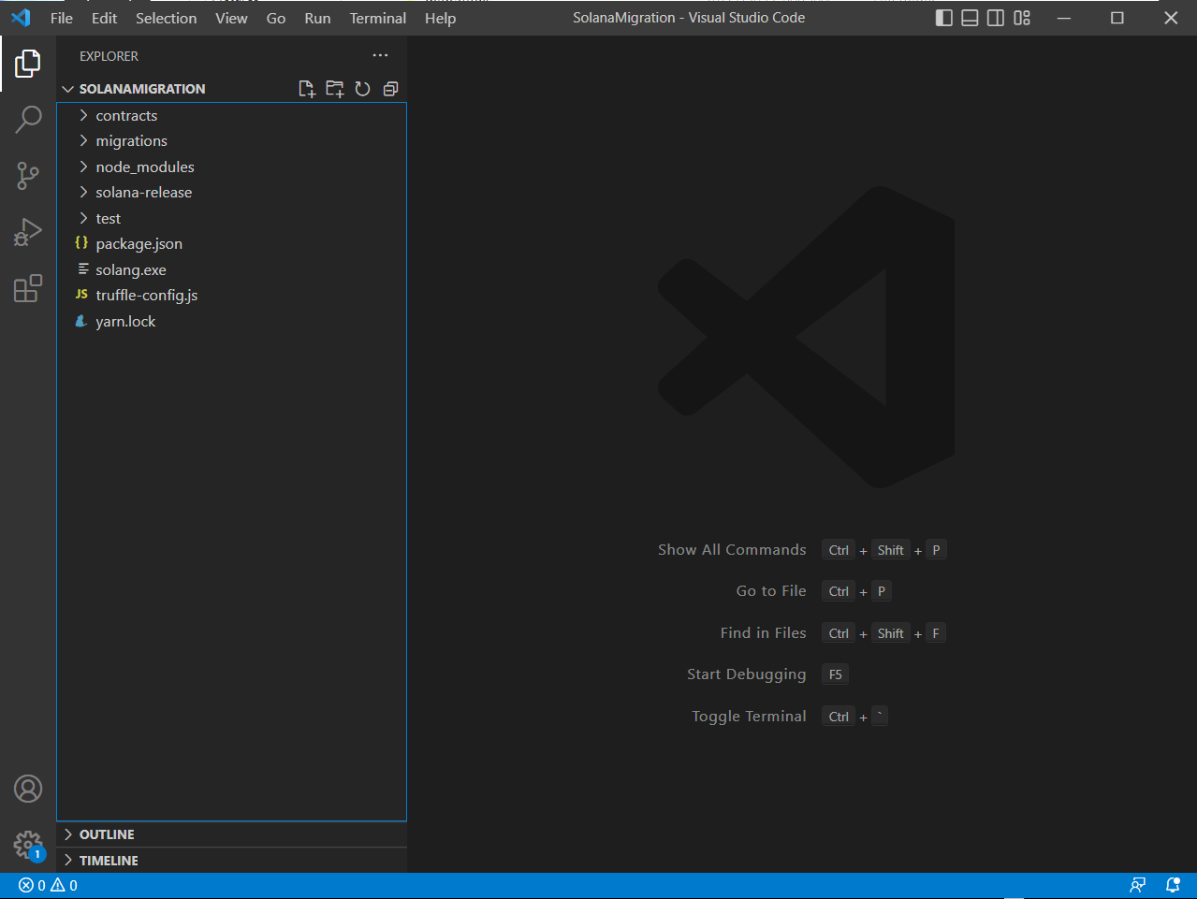Click the F5 key hint
This screenshot has width=1197, height=899.
[836, 674]
